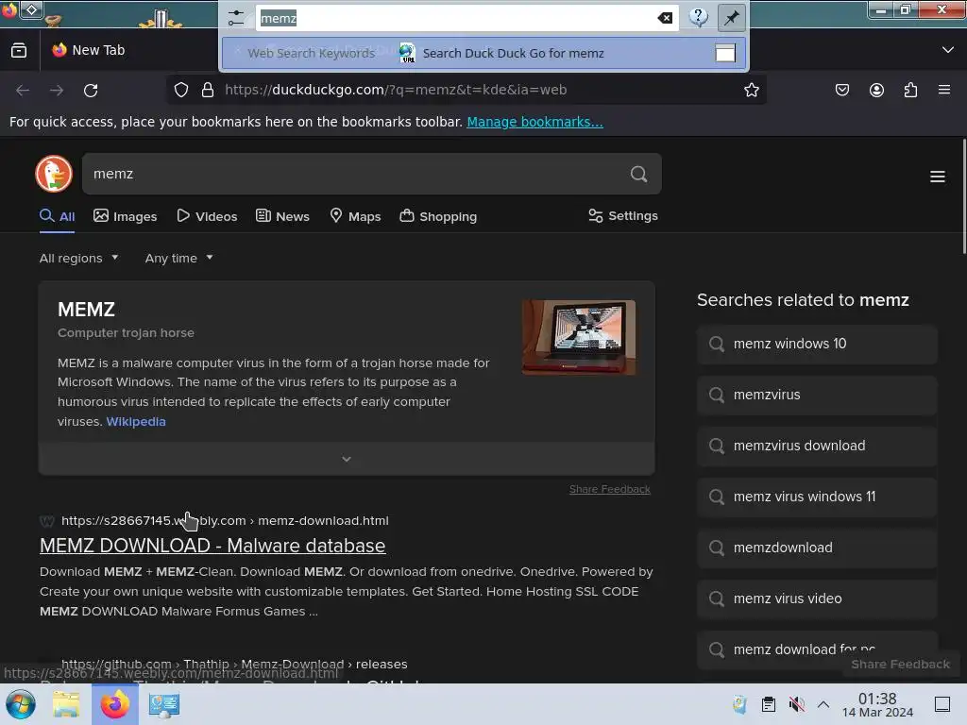Open the All regions dropdown
Image resolution: width=967 pixels, height=725 pixels.
79,259
